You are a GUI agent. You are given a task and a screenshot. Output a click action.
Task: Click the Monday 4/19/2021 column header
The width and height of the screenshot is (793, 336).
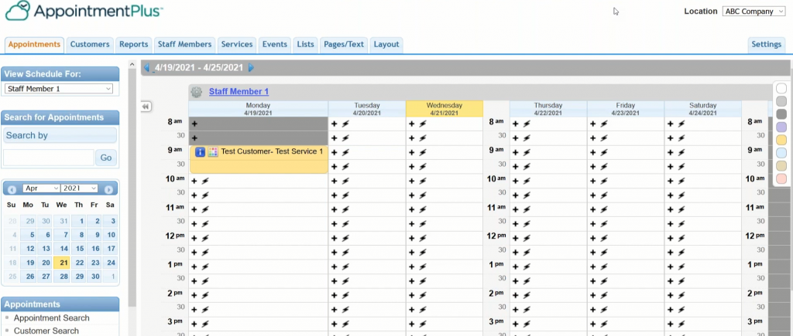259,109
